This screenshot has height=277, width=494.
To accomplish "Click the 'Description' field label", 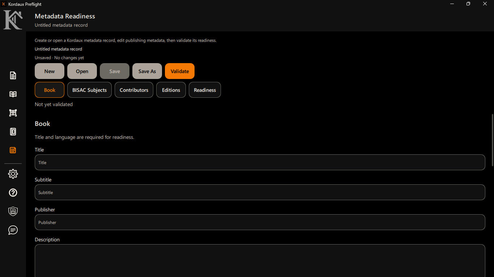I will (47, 239).
